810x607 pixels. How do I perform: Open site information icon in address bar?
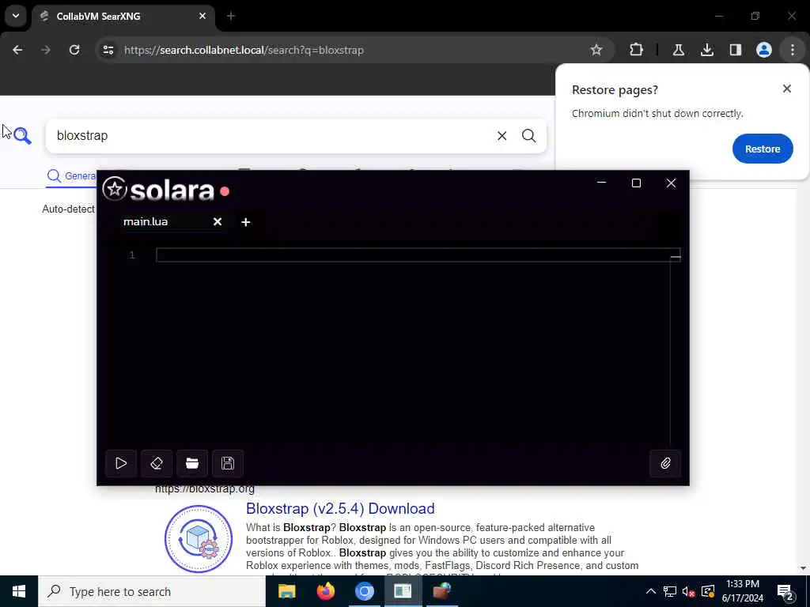tap(108, 50)
